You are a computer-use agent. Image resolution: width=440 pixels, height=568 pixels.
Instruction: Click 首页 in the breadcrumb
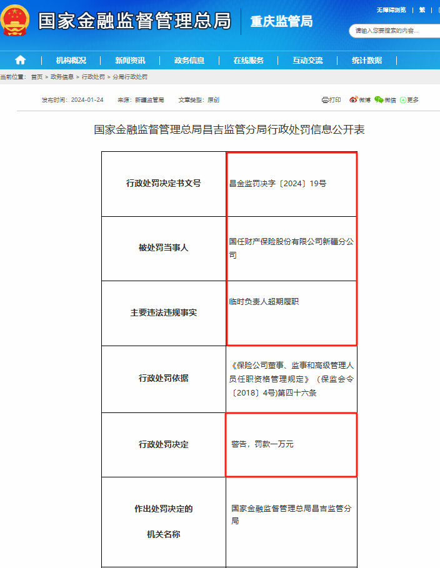37,77
